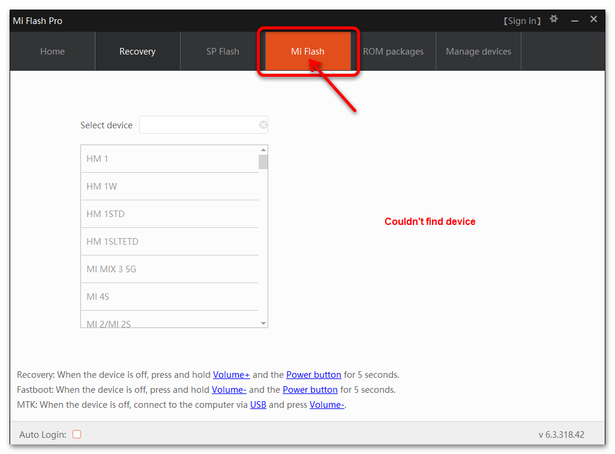
Task: Pick MI MIX 3 5G from the list
Action: pos(170,269)
